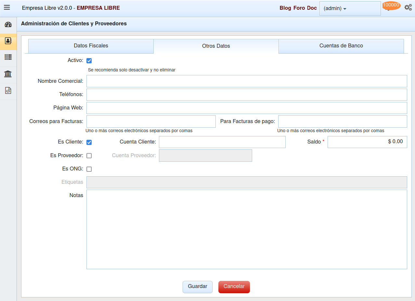Open the Foro link in header
415x301 pixels.
[299, 8]
